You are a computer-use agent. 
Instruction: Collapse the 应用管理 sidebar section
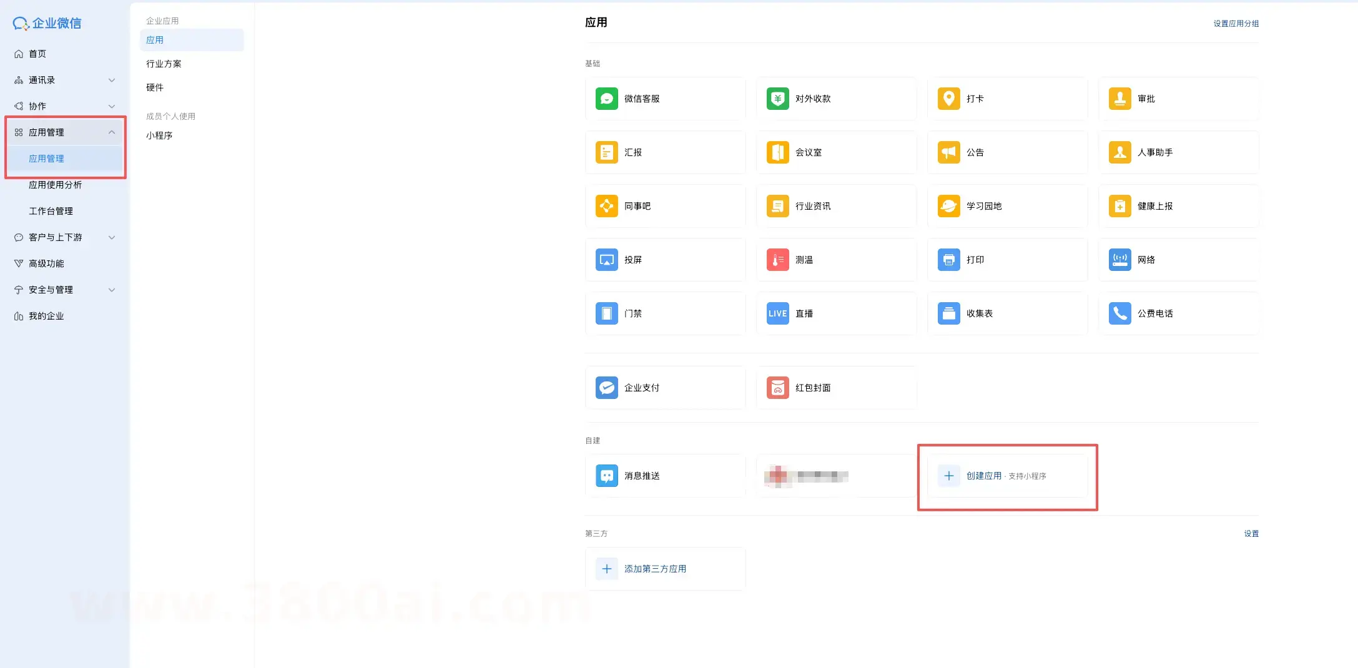[x=112, y=132]
